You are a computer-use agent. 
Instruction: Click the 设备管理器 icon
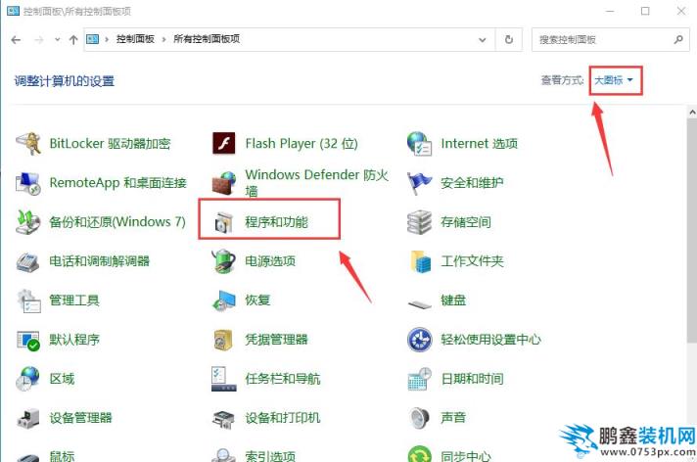28,418
